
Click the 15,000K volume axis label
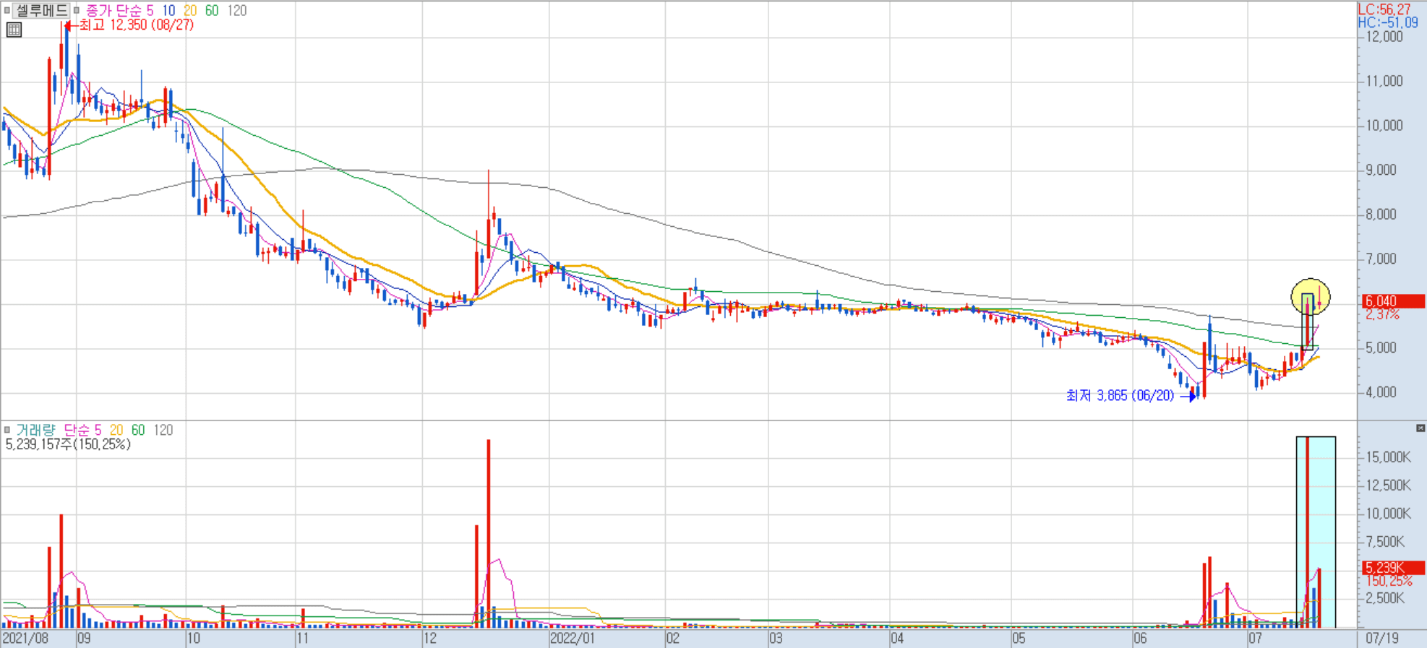click(x=1387, y=457)
